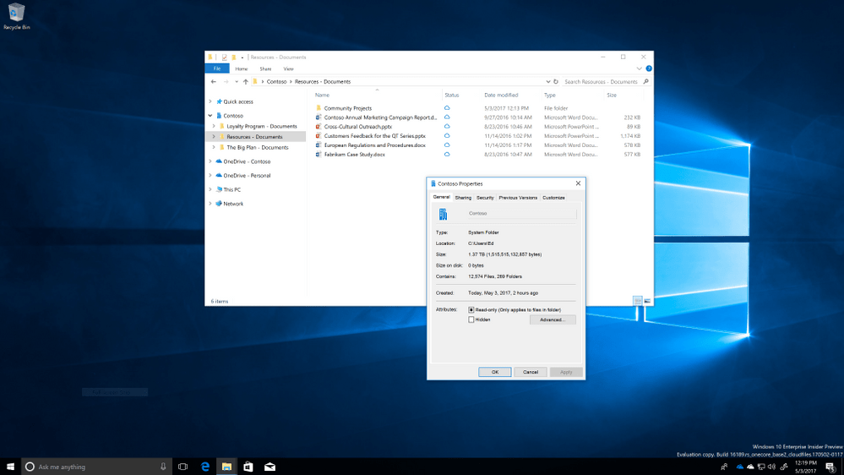The width and height of the screenshot is (844, 475).
Task: Click the Search Resources - Documents box
Action: [602, 82]
